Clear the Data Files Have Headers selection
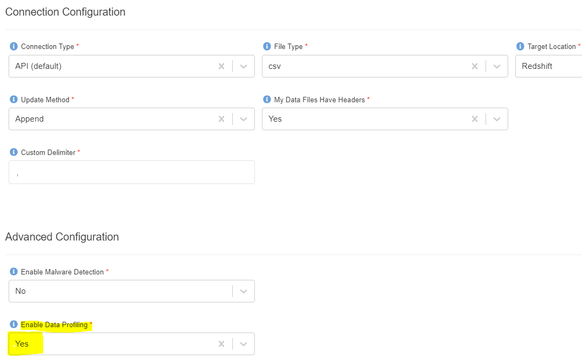This screenshot has height=360, width=582. pyautogui.click(x=475, y=119)
